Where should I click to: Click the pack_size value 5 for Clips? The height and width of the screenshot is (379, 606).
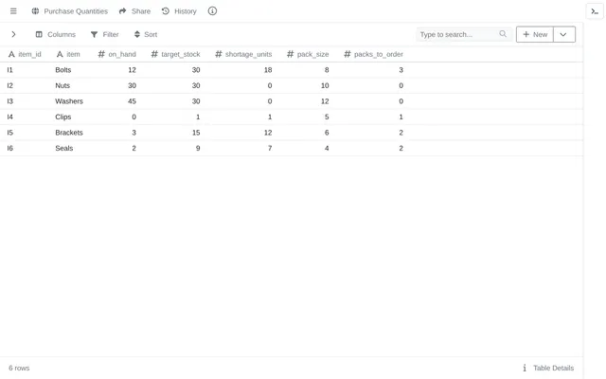point(327,117)
